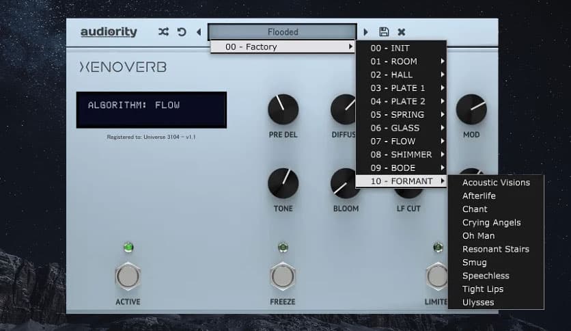
Task: Click the Registered to: Universe 3104 text
Action: click(x=151, y=137)
